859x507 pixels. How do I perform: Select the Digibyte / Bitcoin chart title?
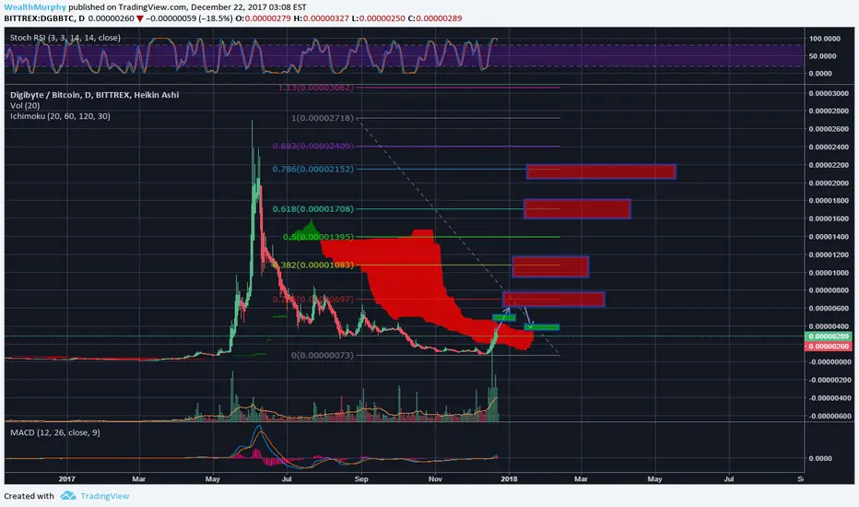[94, 95]
